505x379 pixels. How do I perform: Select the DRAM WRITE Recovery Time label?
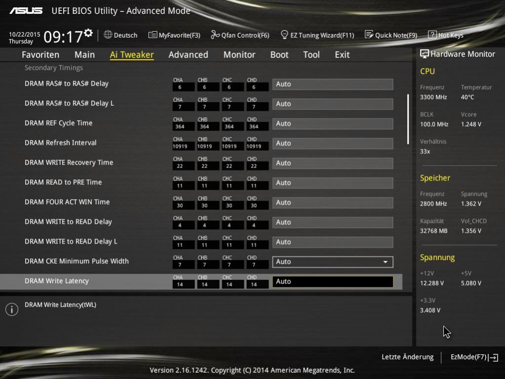pos(69,163)
